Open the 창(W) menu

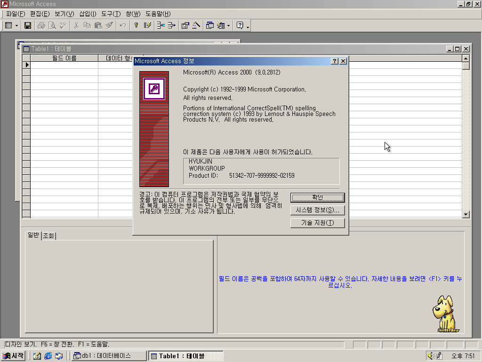(133, 14)
